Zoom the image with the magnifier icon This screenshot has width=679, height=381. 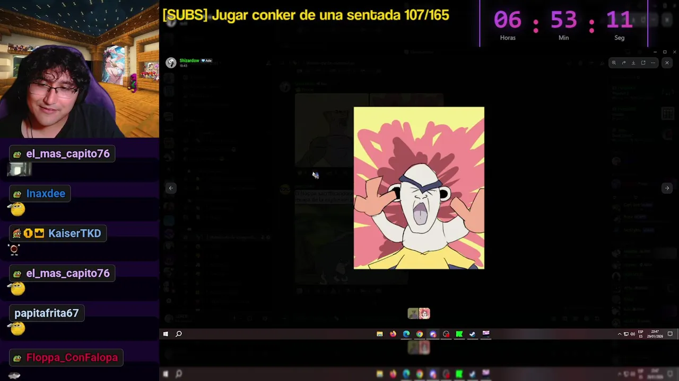[x=614, y=62]
